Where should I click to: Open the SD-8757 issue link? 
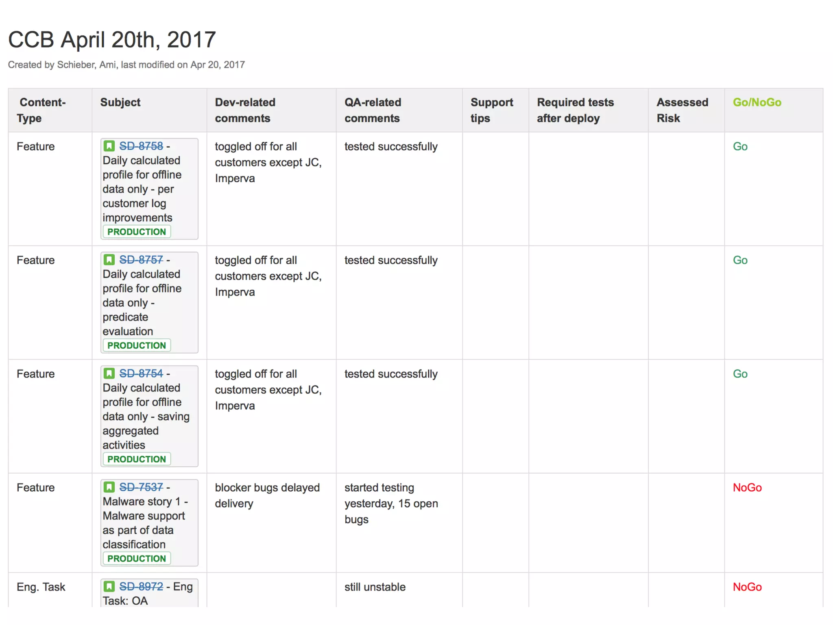[x=141, y=260]
